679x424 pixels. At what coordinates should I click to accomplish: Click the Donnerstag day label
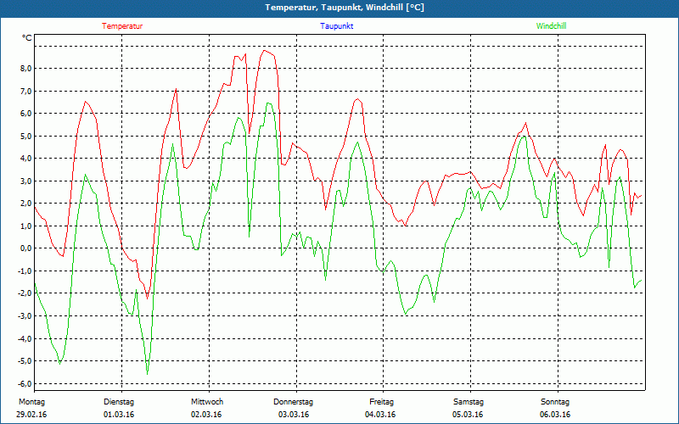tap(293, 402)
